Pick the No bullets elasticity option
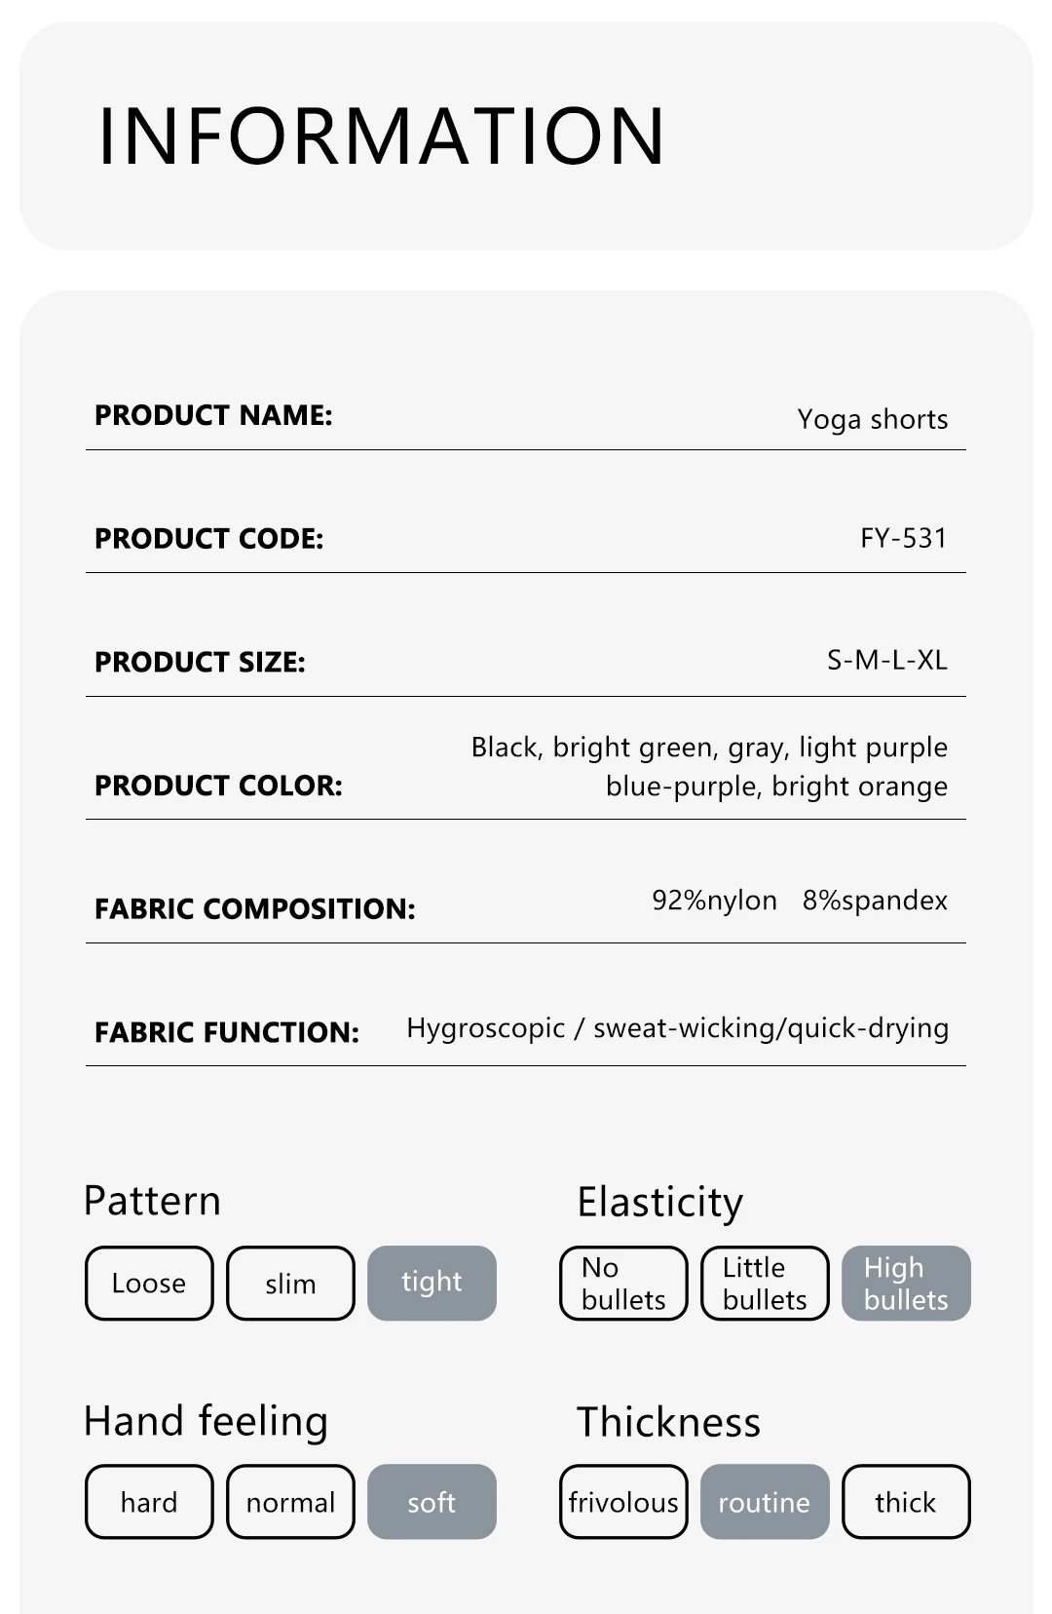This screenshot has width=1052, height=1614. pos(623,1283)
